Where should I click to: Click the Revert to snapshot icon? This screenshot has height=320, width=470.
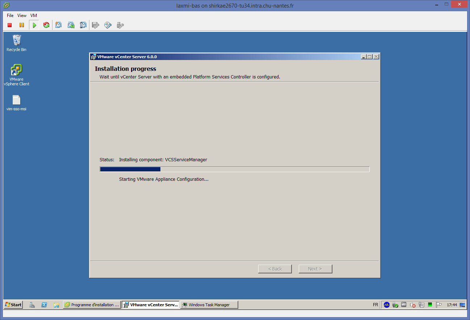[x=71, y=25]
